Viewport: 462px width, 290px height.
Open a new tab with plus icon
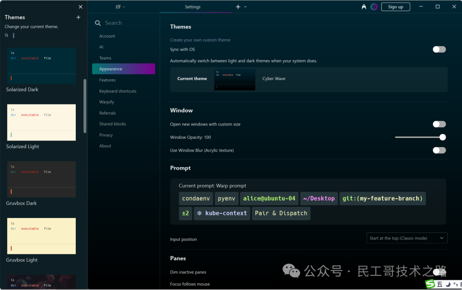(238, 7)
